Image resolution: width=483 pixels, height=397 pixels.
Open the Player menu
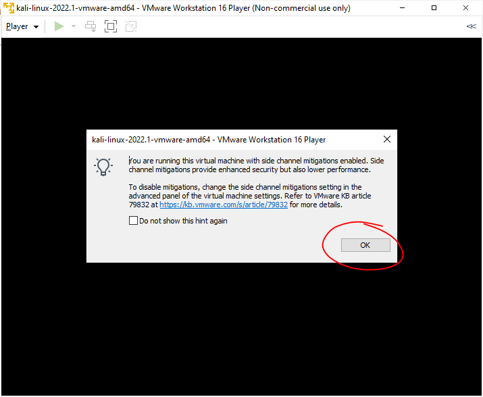[x=22, y=26]
